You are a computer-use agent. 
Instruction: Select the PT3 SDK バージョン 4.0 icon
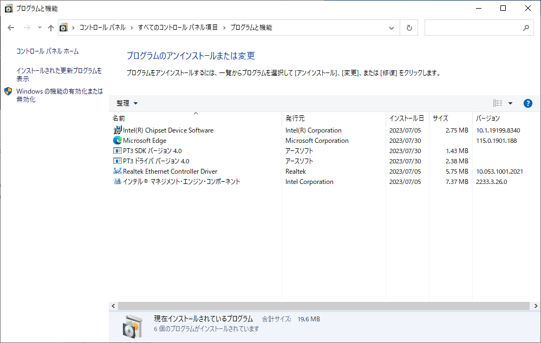[x=118, y=150]
